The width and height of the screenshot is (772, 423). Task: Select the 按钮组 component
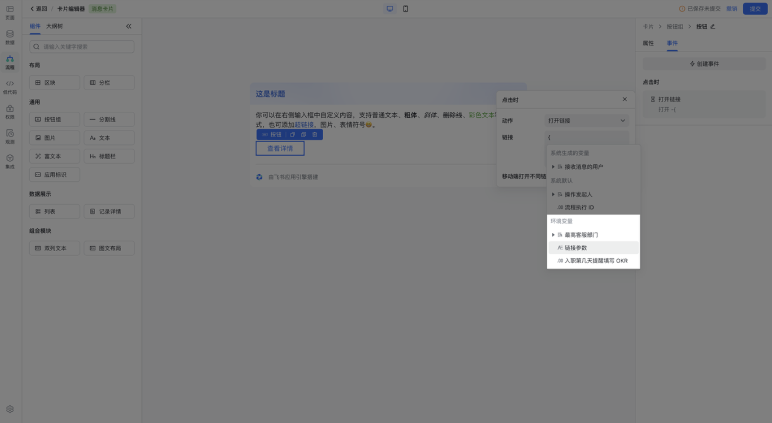click(54, 119)
